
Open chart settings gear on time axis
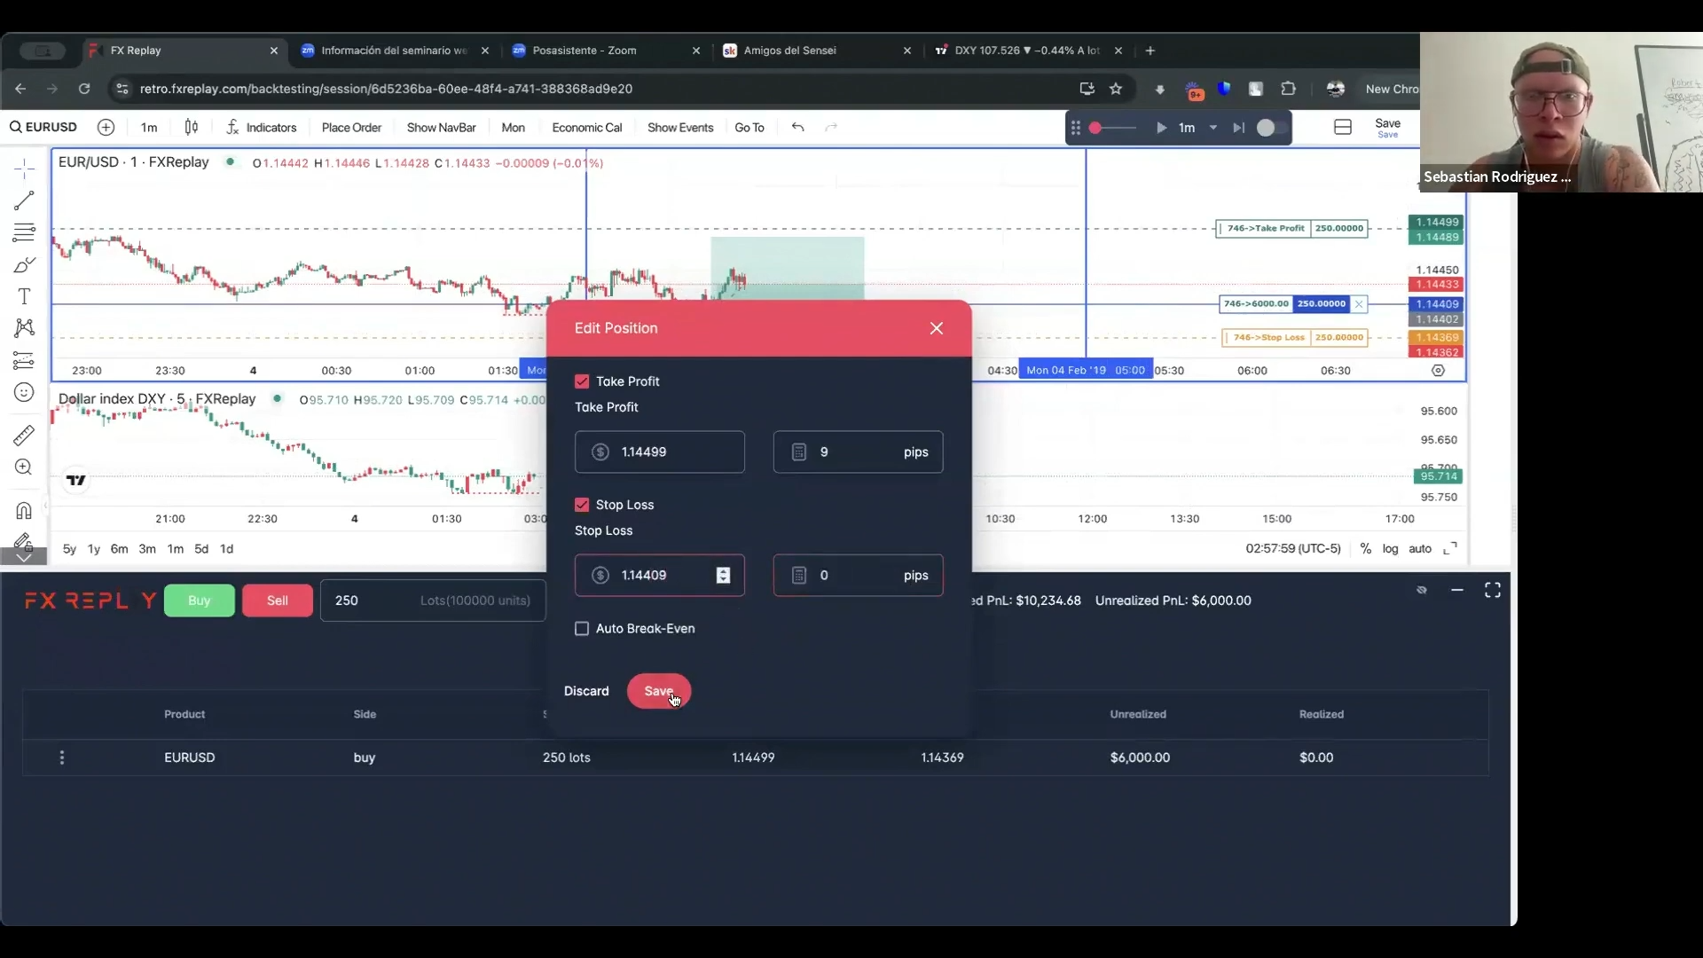[1439, 371]
